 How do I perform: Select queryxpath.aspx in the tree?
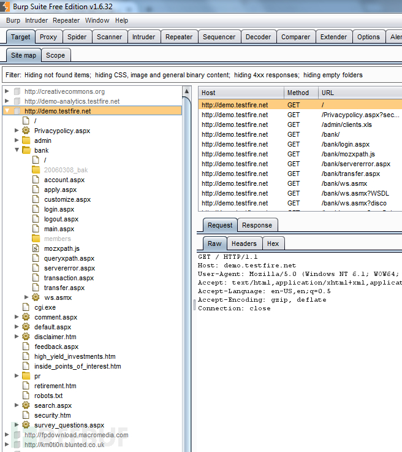click(x=69, y=258)
